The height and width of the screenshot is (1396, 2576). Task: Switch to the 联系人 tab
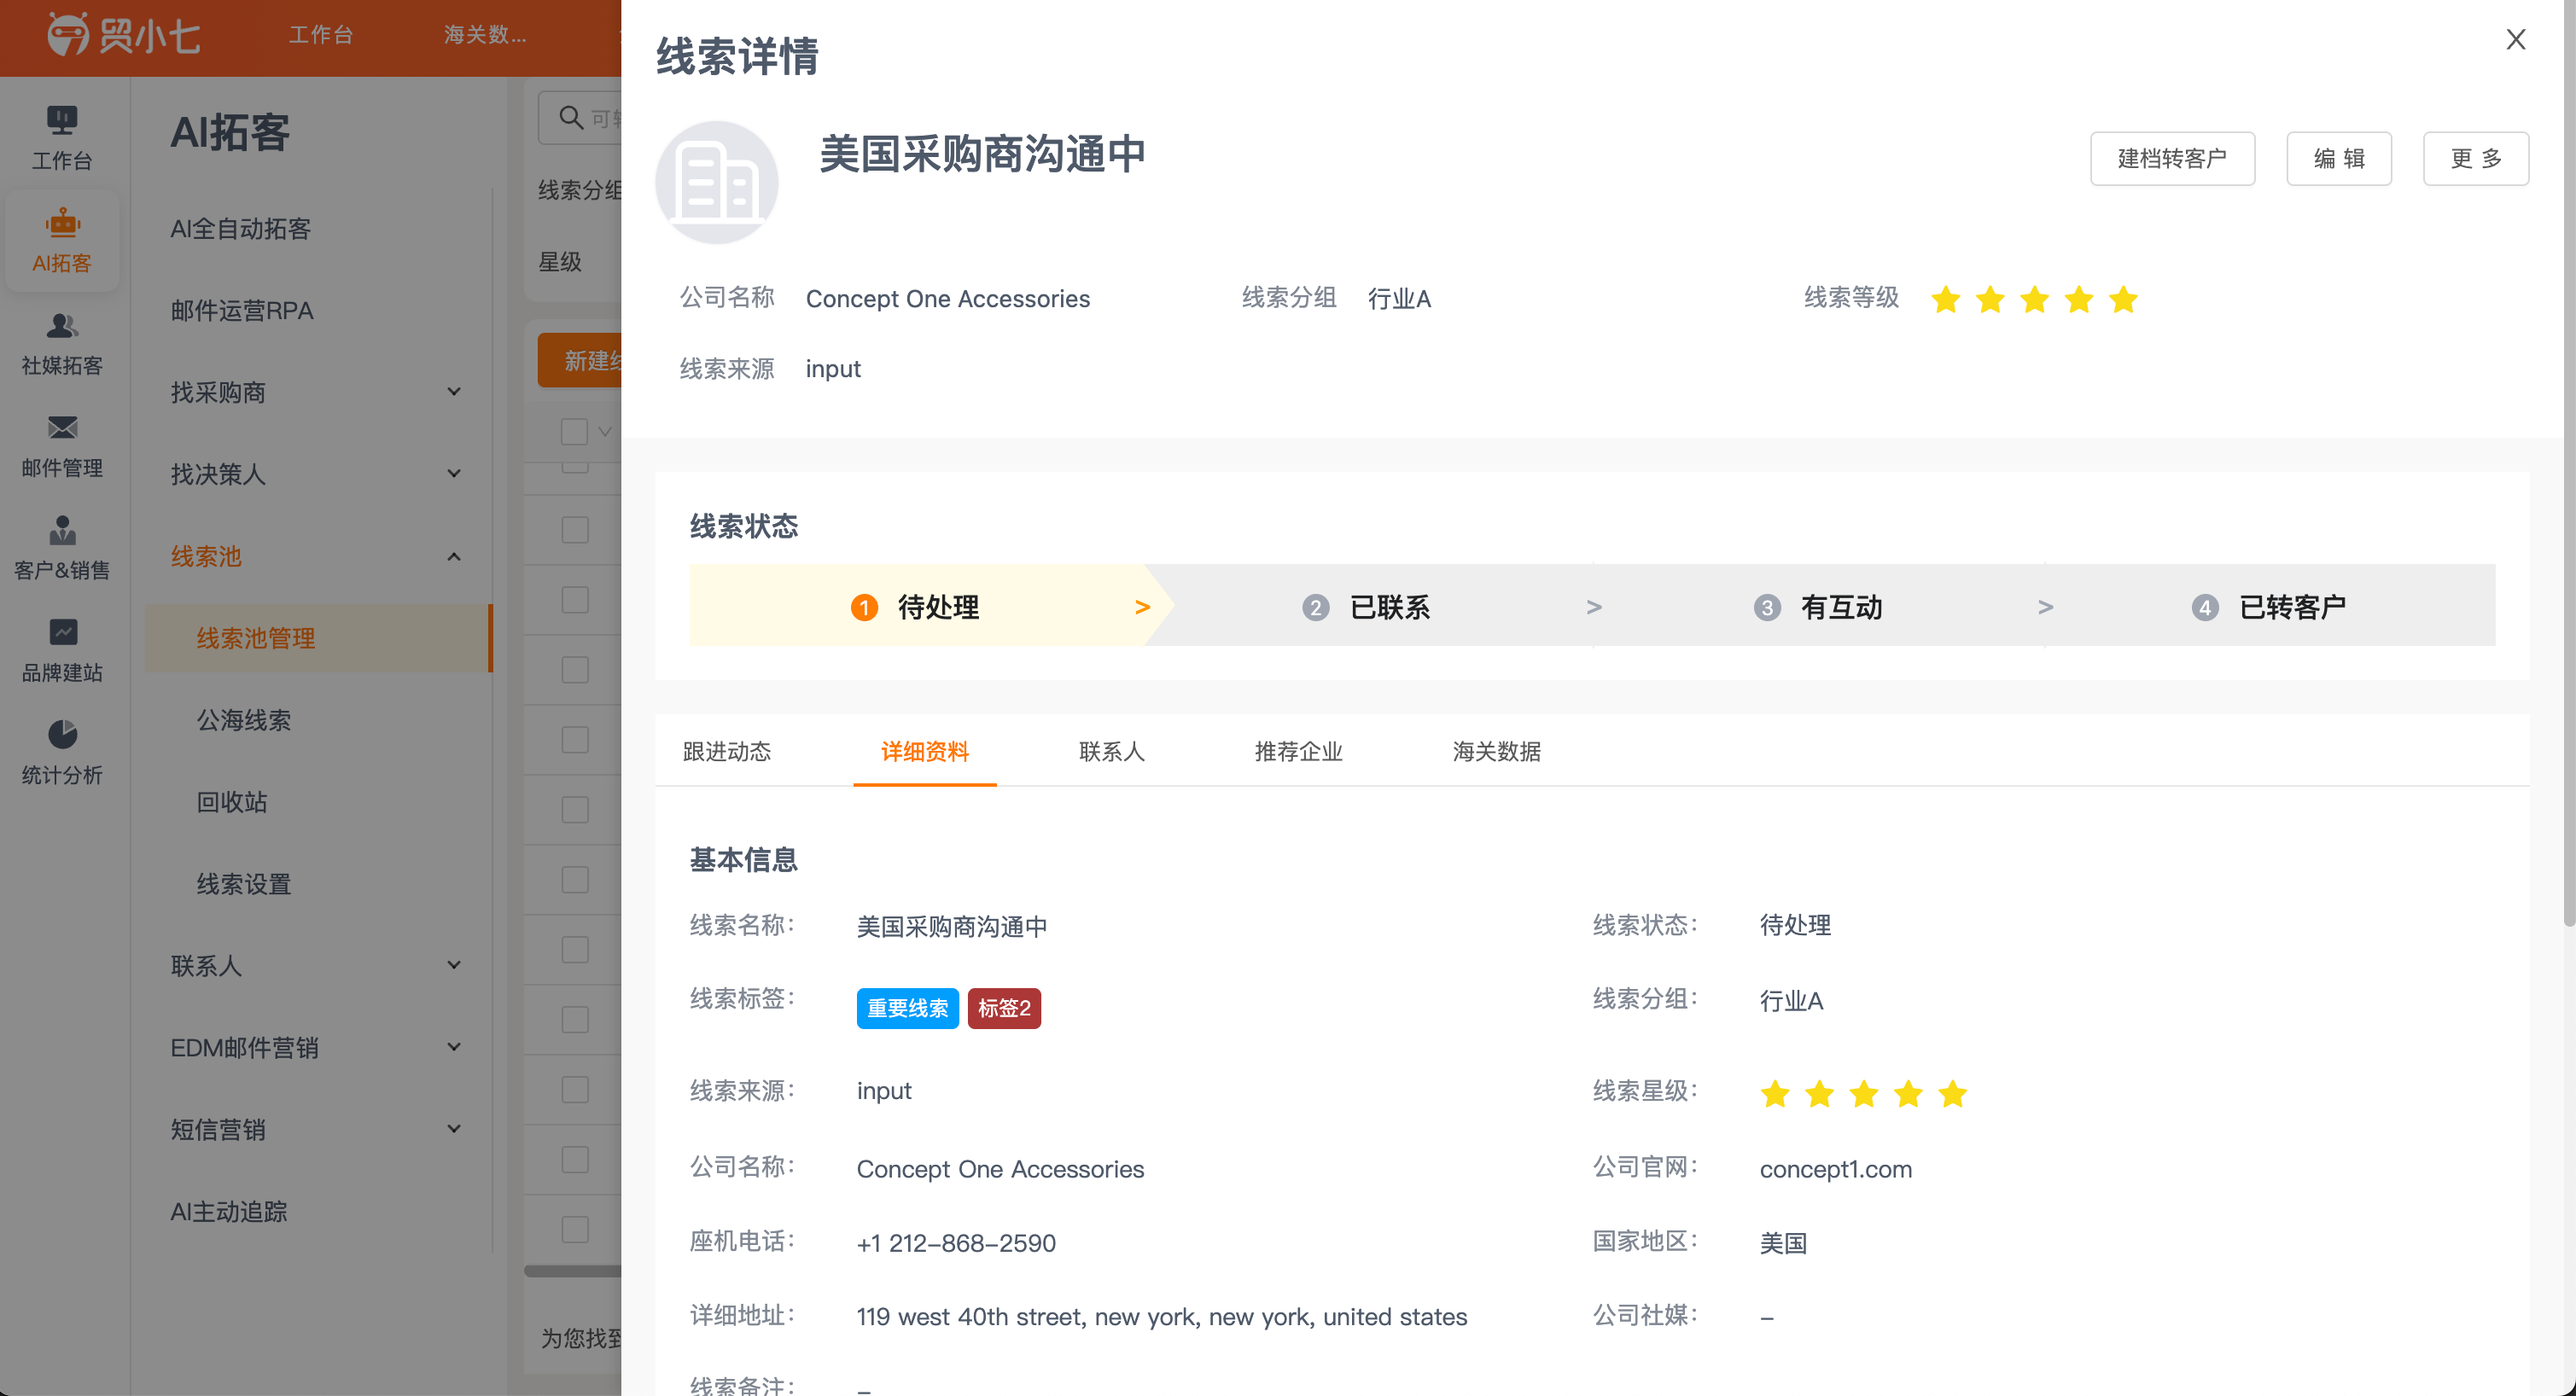[x=1112, y=751]
